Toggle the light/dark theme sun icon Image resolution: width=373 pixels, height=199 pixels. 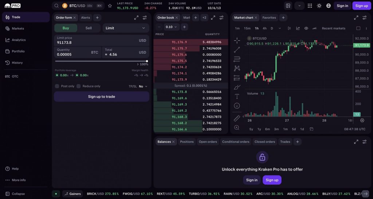(x=319, y=6)
